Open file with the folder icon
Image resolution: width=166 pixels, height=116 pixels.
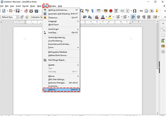[x=11, y=11]
